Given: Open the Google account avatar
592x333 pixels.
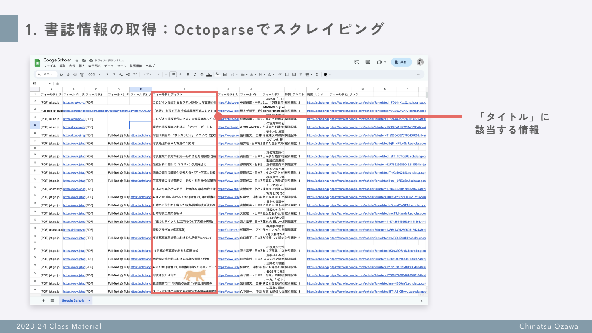Looking at the screenshot, I should click(x=420, y=62).
